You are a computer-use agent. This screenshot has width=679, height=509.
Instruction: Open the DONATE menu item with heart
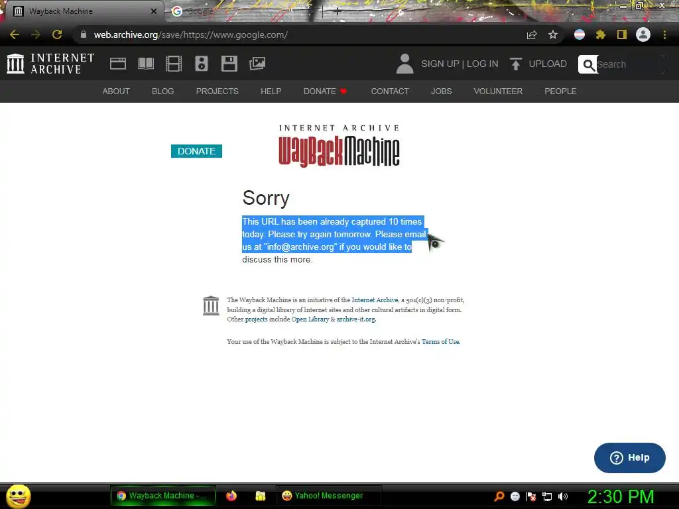(x=325, y=91)
